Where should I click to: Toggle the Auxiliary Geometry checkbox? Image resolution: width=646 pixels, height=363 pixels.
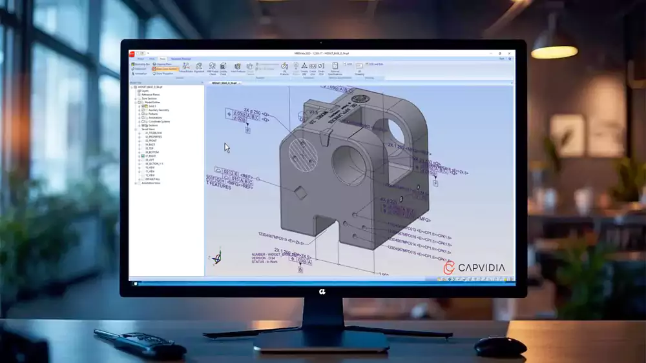point(143,110)
